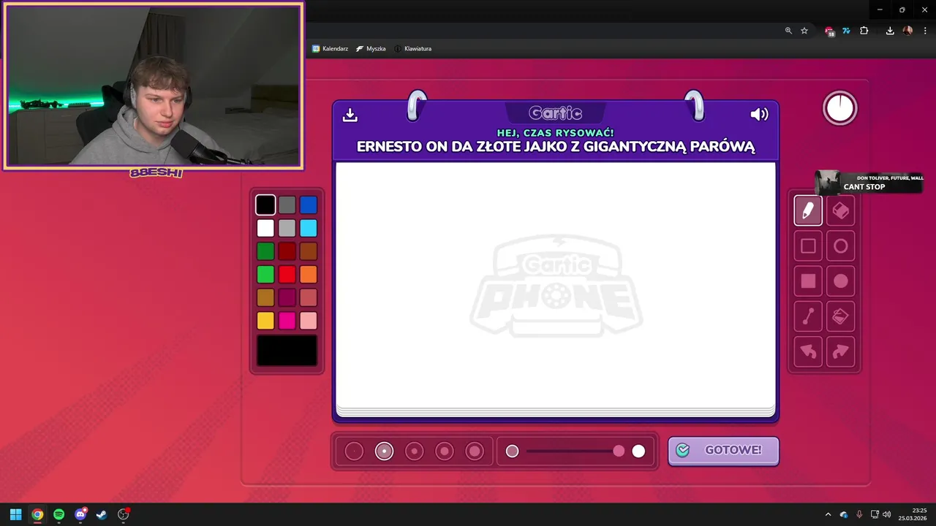Open the Kalendarz bookmark
The image size is (936, 526).
point(330,49)
